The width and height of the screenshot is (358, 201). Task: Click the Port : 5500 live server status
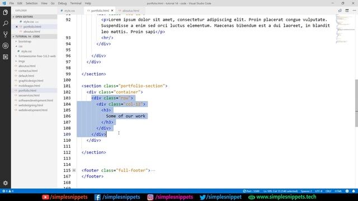[x=251, y=191]
